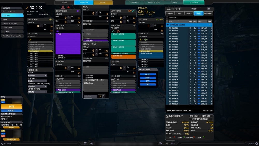Image resolution: width=259 pixels, height=146 pixels.
Task: Click the red icon beside the warning triangle
Action: tap(68, 8)
